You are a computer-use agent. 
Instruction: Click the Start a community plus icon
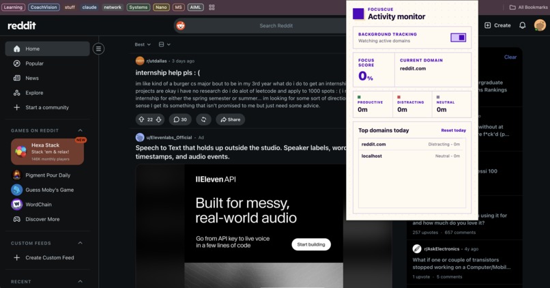click(16, 107)
